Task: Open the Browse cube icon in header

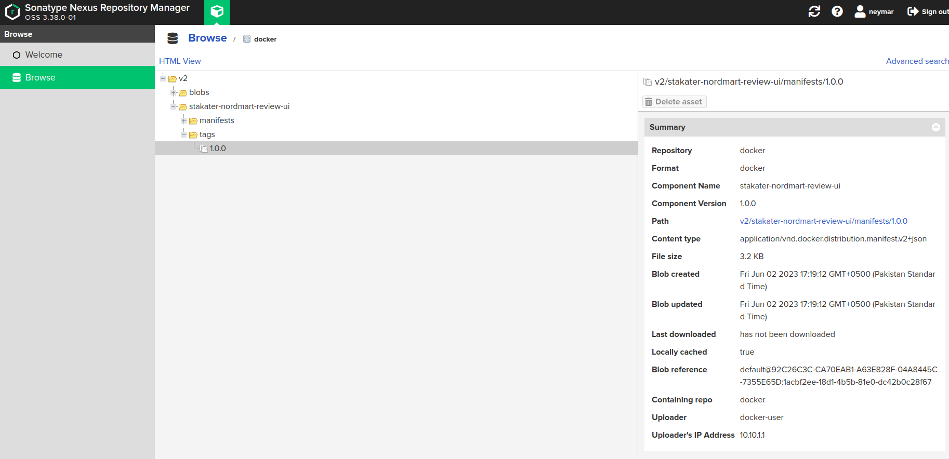Action: 217,11
